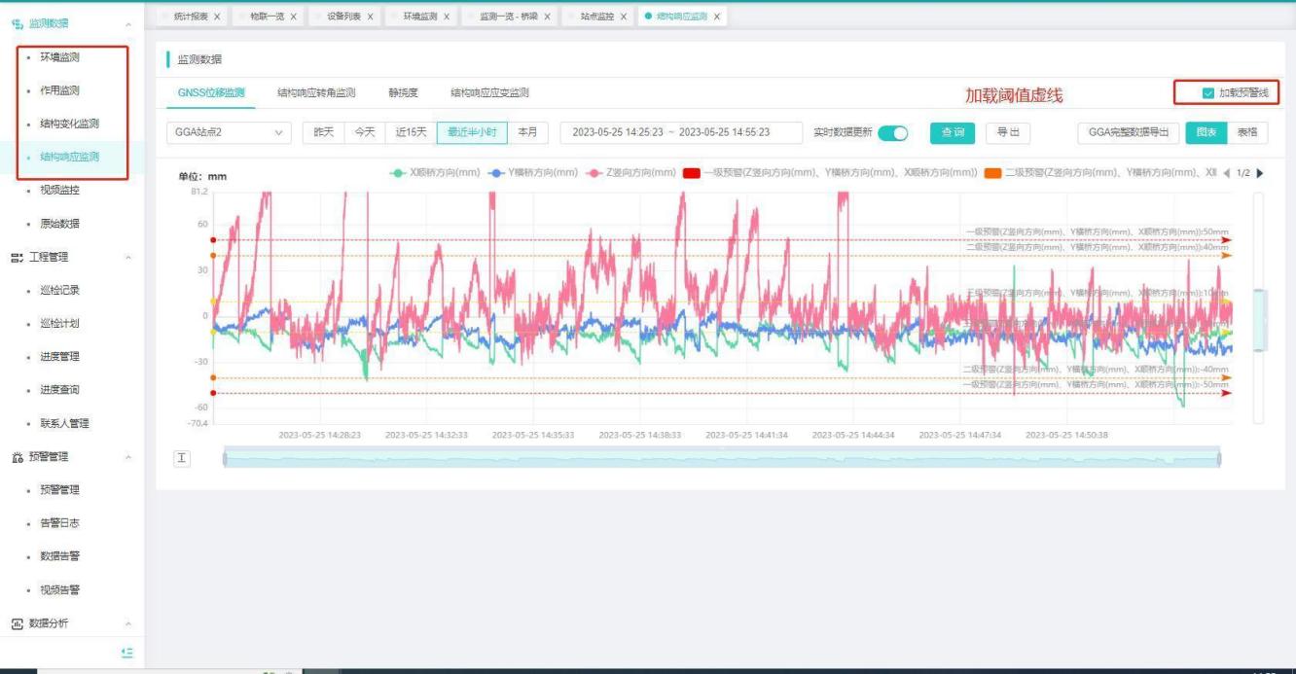1296x674 pixels.
Task: Click the 查询 query button
Action: pyautogui.click(x=953, y=133)
